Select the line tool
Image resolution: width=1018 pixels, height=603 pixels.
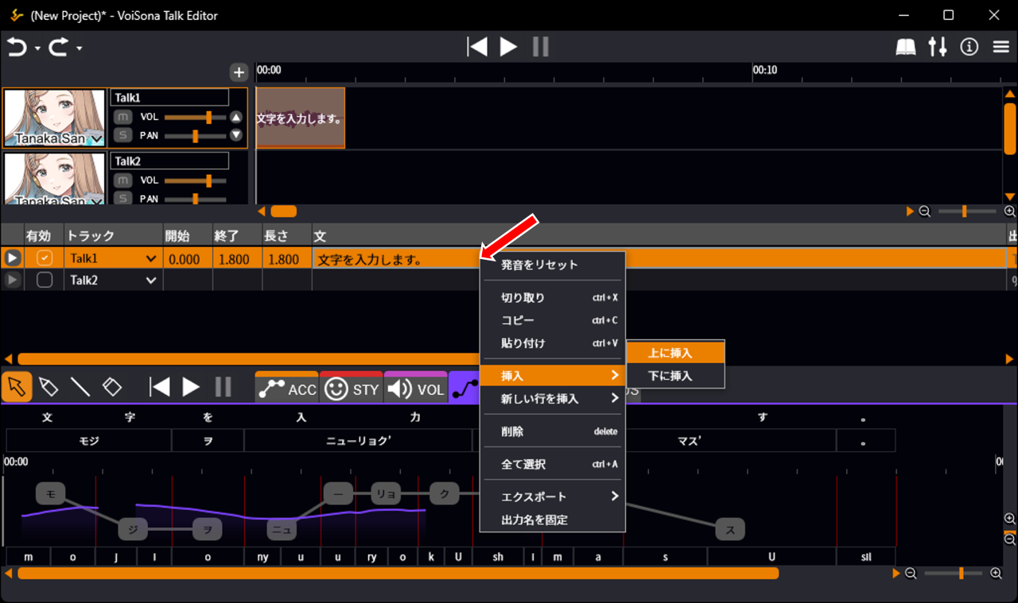coord(80,387)
